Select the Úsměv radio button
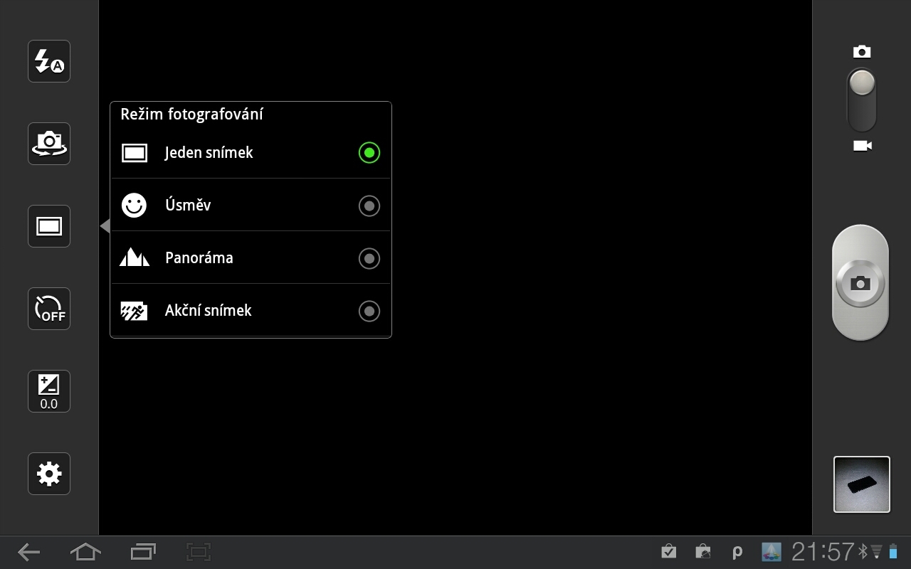Screen dimensions: 911x569 [x=369, y=206]
